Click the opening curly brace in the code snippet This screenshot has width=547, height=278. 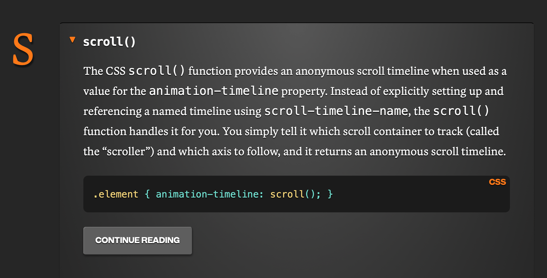pos(147,194)
